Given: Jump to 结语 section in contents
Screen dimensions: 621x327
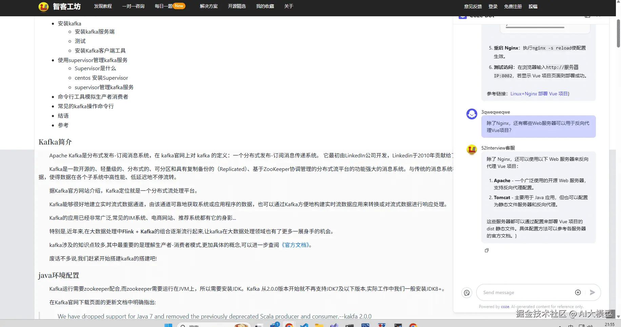Looking at the screenshot, I should (x=63, y=116).
